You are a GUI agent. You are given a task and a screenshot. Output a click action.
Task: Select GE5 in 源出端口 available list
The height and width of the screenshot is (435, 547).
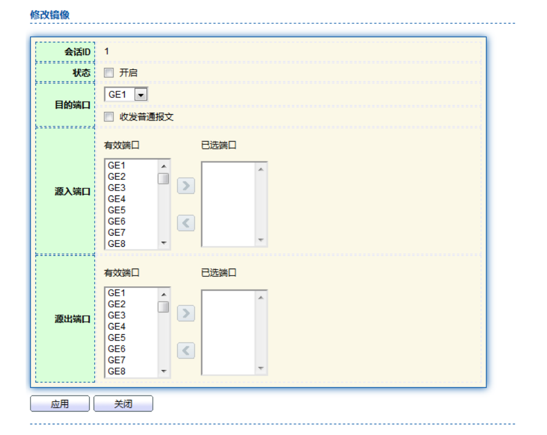pos(117,338)
